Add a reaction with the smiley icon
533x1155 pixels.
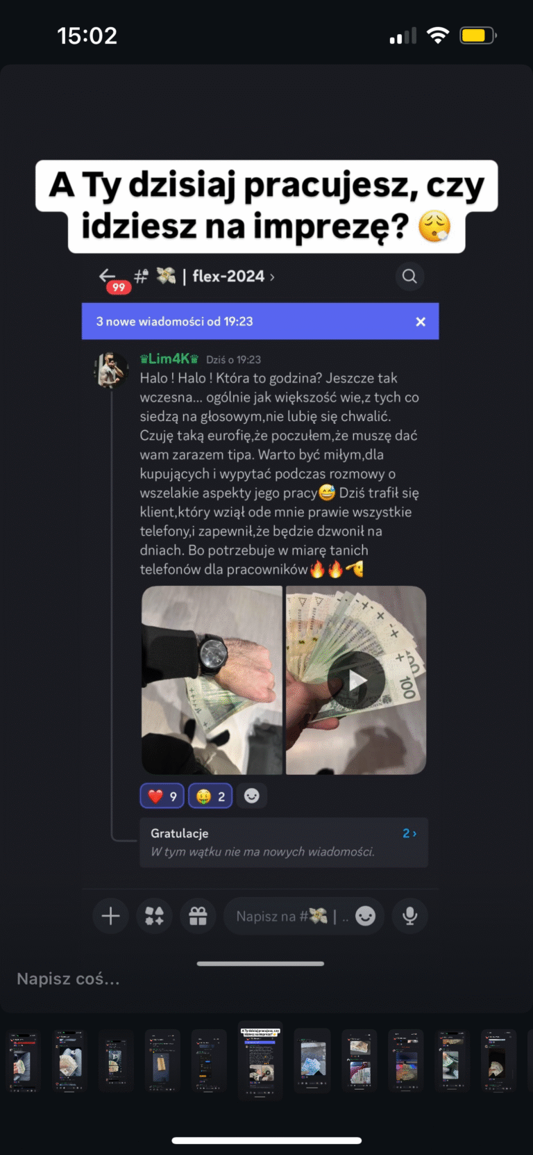252,796
